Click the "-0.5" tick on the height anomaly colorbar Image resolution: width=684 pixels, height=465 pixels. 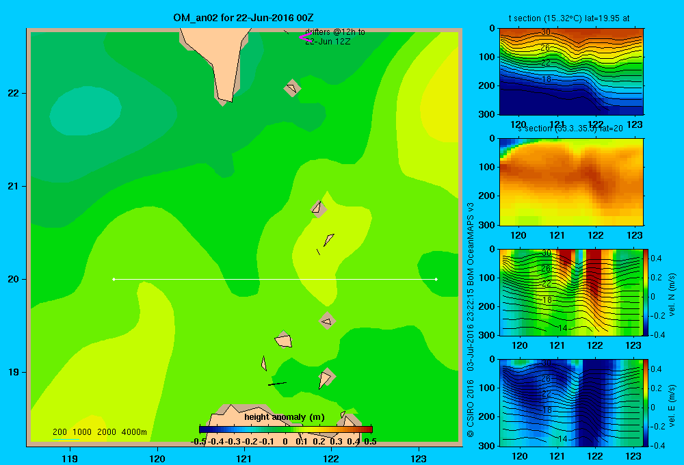click(198, 442)
